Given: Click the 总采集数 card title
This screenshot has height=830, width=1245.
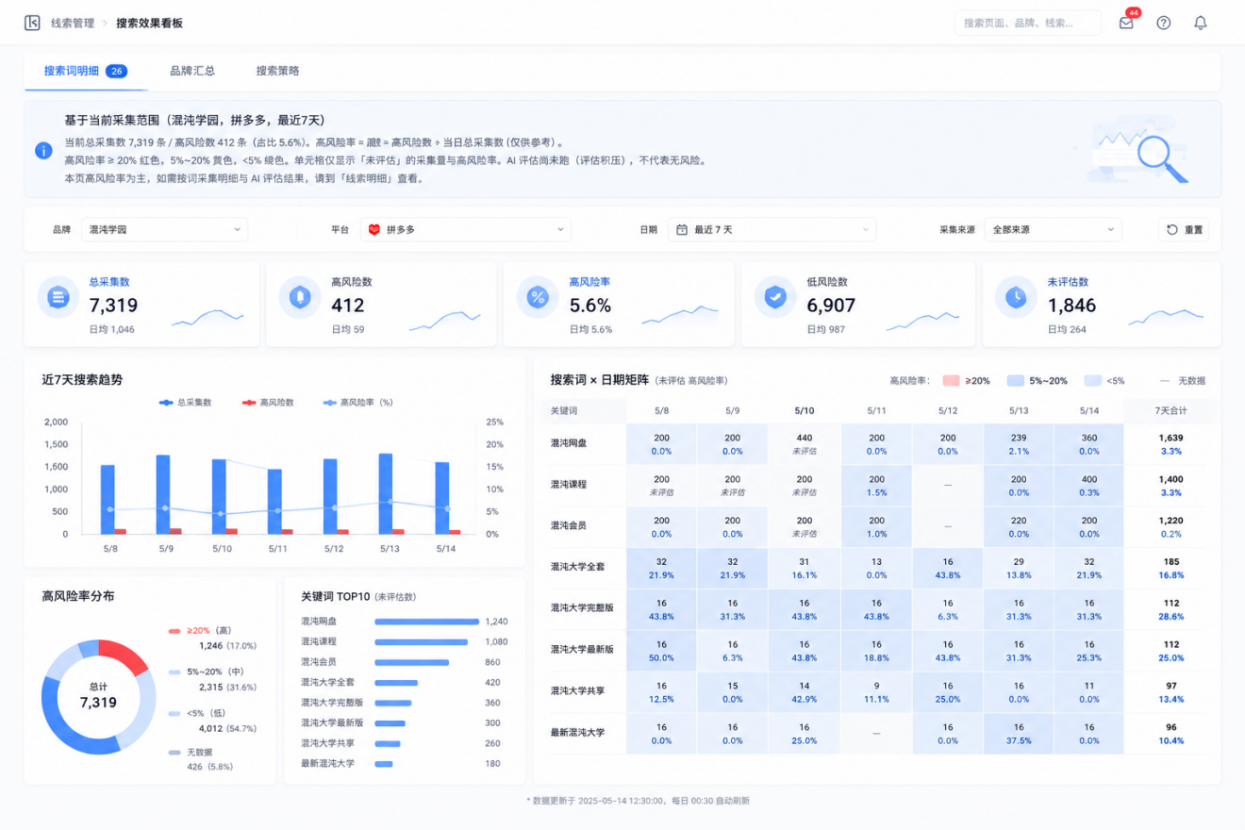Looking at the screenshot, I should pos(109,281).
